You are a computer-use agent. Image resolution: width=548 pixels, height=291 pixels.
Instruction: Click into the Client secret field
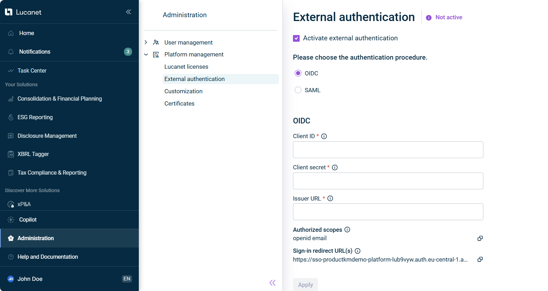tap(388, 181)
